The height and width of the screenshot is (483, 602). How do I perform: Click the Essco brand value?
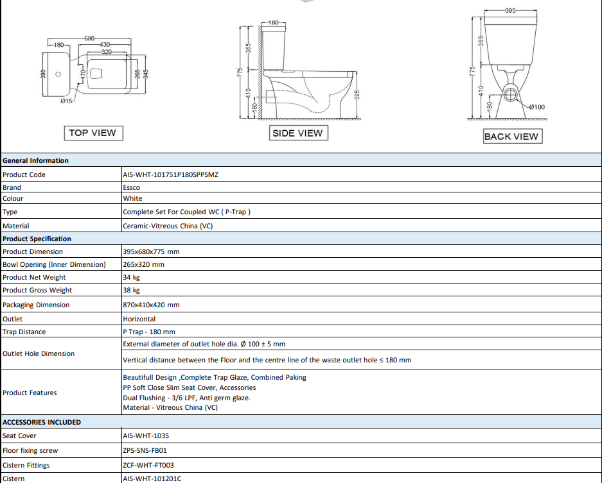coord(131,187)
